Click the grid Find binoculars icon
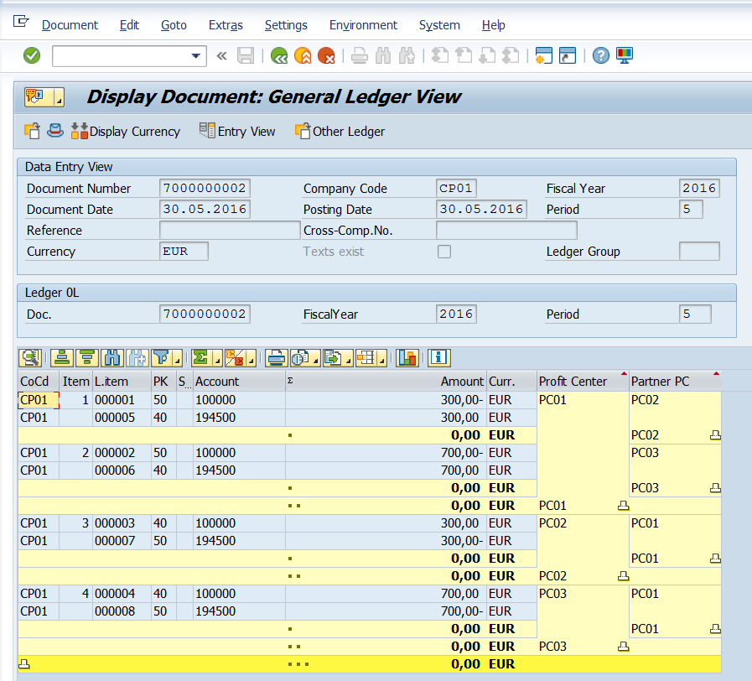752x681 pixels. tap(112, 358)
